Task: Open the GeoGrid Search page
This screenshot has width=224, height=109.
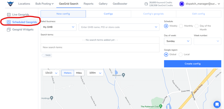Action: point(69,4)
